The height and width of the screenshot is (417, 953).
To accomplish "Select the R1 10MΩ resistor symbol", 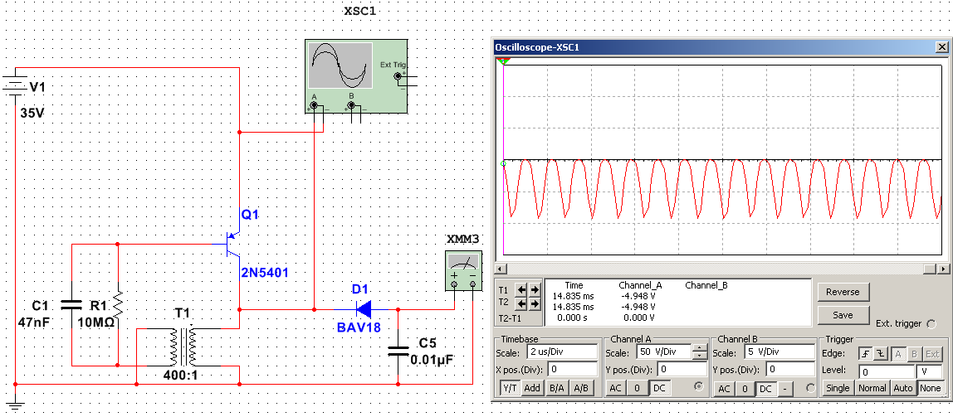I will click(118, 305).
